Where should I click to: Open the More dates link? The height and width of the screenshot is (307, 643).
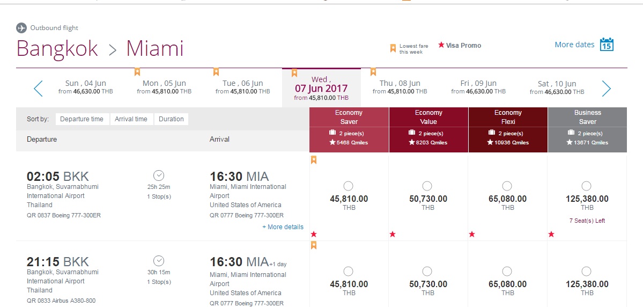coord(574,45)
